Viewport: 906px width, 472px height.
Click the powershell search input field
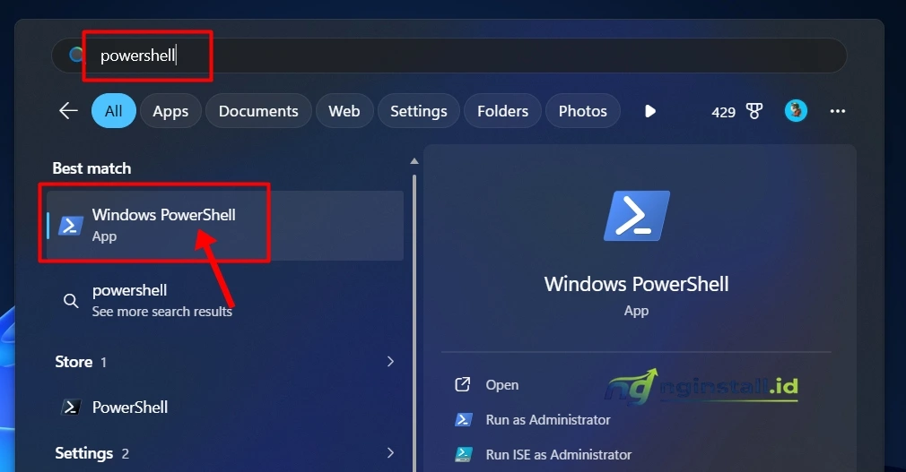(x=449, y=56)
